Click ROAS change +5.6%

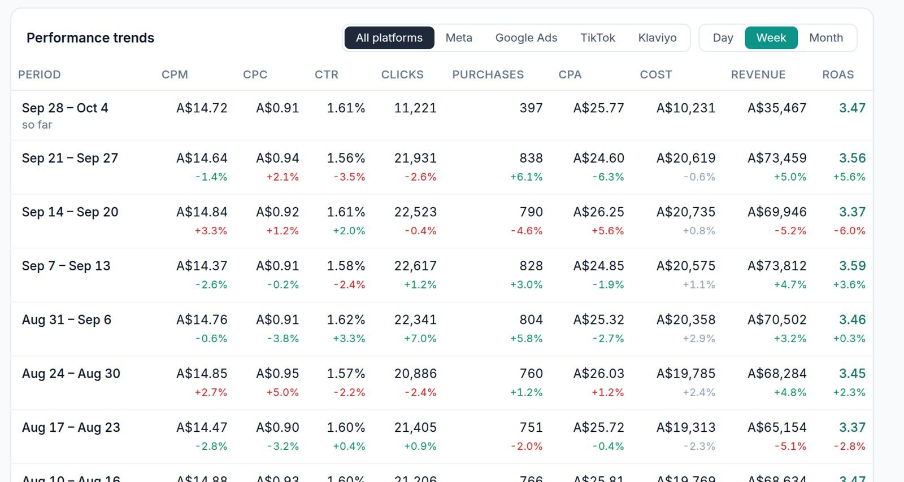(x=849, y=177)
